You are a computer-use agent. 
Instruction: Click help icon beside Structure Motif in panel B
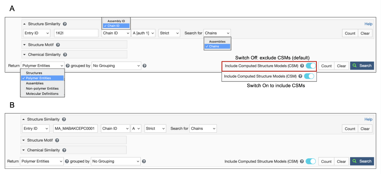point(57,140)
